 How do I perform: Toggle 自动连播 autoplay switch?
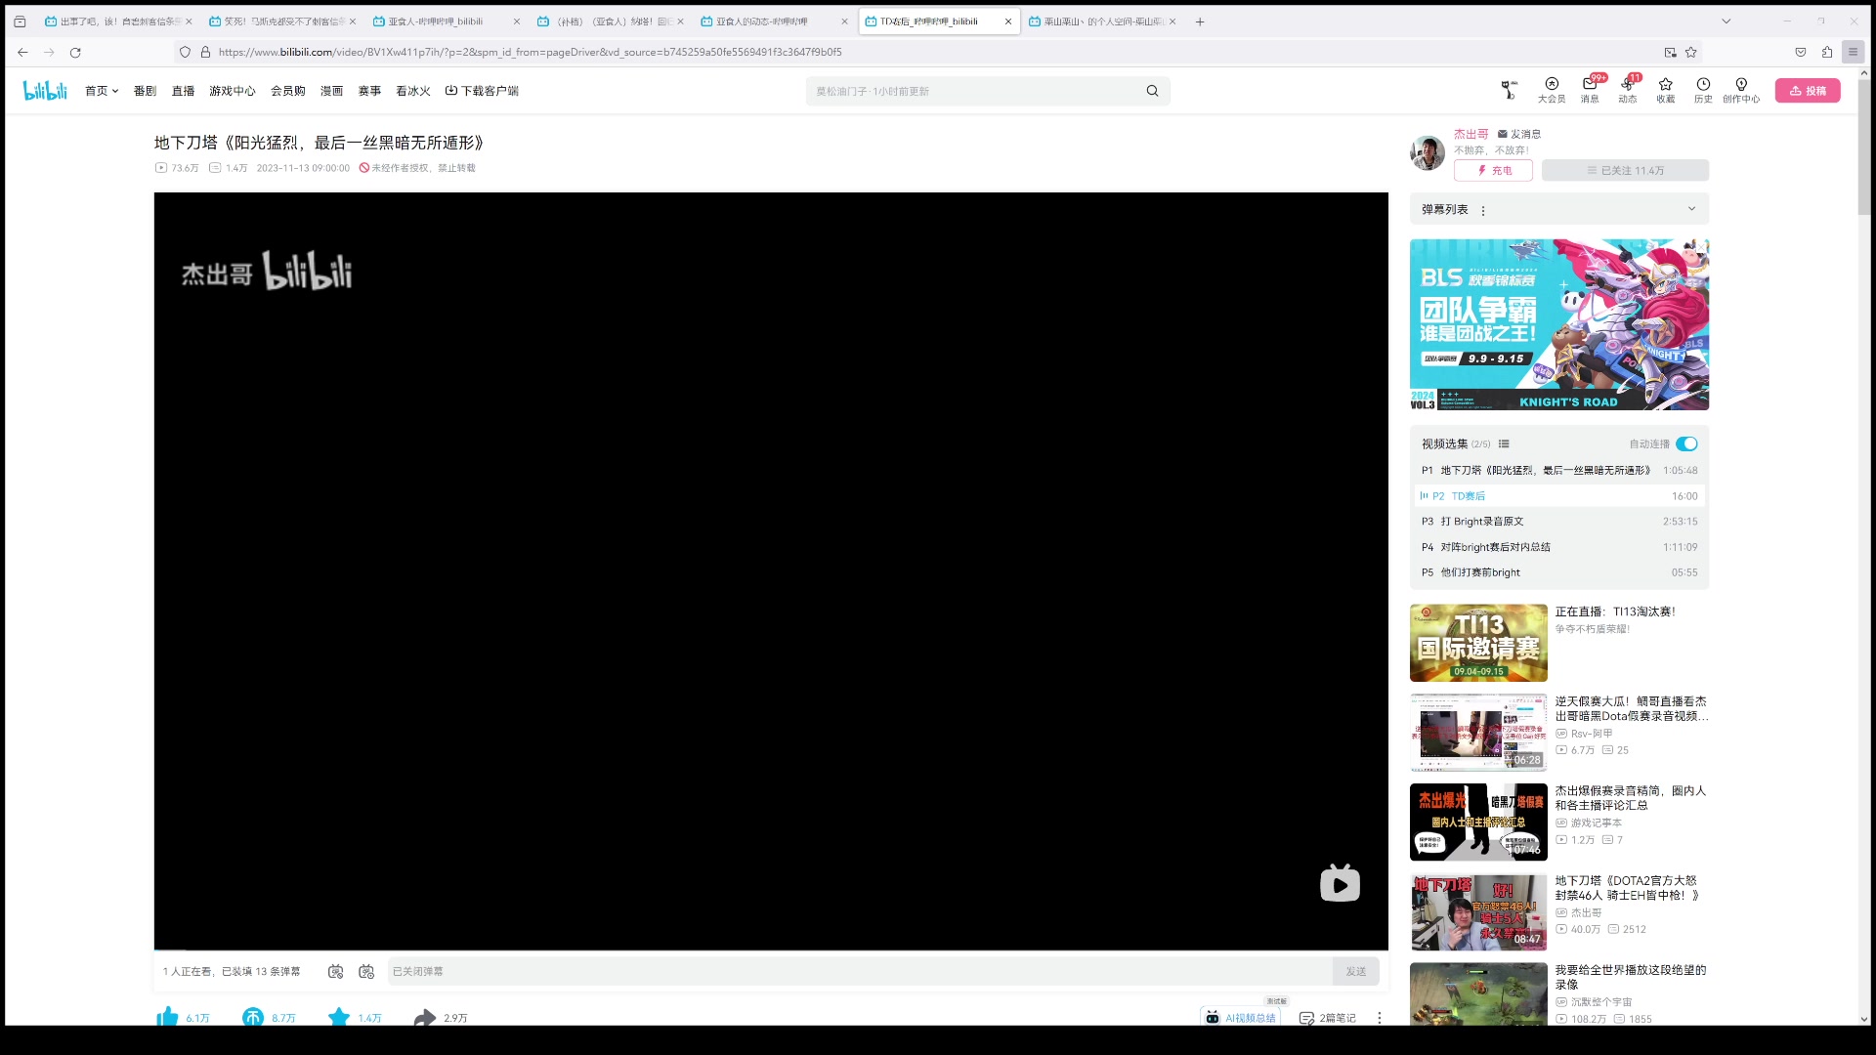1686,443
